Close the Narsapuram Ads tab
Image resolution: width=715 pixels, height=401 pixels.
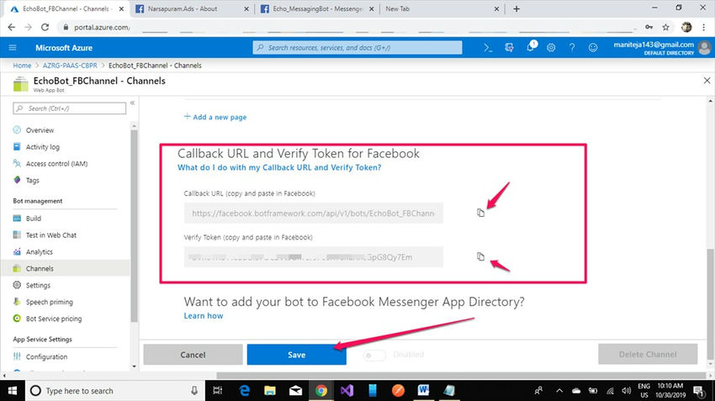coord(246,8)
